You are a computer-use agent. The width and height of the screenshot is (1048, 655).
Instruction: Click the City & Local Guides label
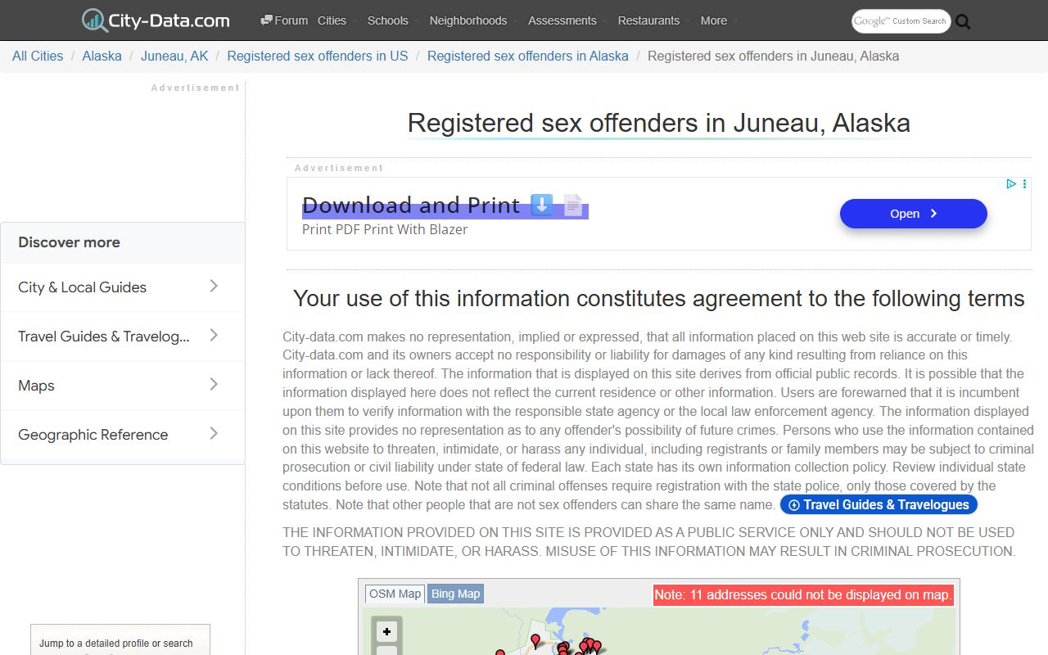click(82, 287)
